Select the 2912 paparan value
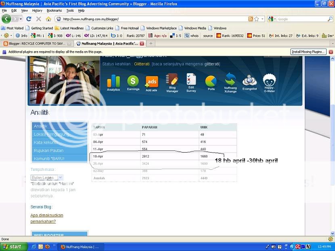The height and width of the screenshot is (251, 335). click(145, 156)
